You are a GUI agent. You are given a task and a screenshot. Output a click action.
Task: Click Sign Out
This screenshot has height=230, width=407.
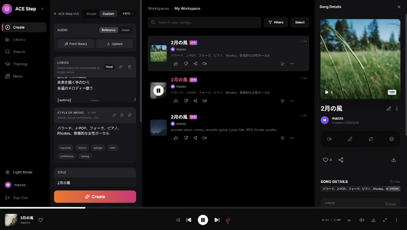click(x=17, y=198)
